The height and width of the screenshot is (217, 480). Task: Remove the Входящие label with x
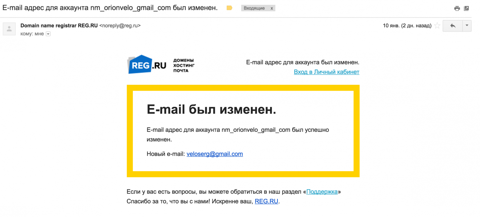[x=272, y=8]
